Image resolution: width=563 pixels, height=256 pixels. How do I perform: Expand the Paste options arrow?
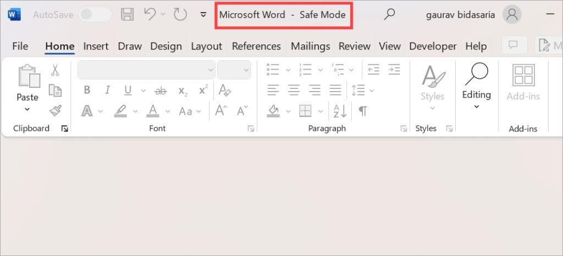tap(27, 109)
